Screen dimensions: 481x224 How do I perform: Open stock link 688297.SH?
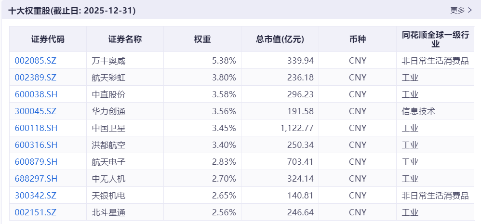36,179
